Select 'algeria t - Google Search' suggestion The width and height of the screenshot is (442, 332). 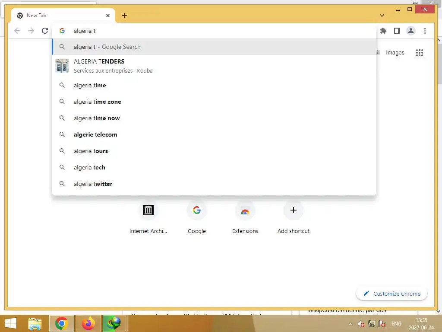[x=214, y=47]
